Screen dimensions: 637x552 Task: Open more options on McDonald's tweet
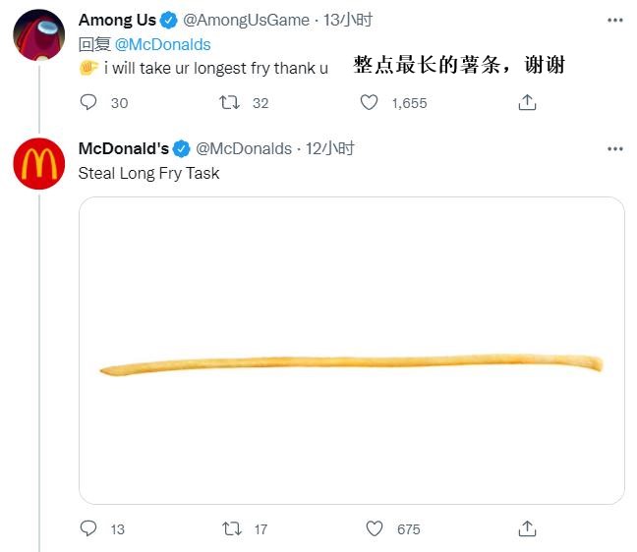(x=615, y=148)
